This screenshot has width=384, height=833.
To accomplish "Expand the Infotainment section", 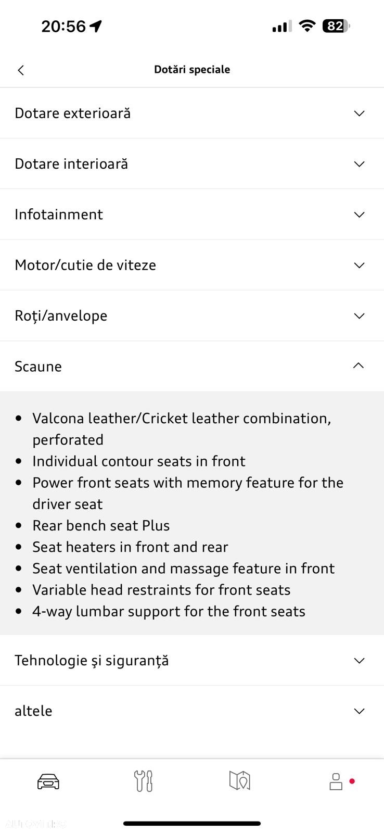I will tap(192, 214).
